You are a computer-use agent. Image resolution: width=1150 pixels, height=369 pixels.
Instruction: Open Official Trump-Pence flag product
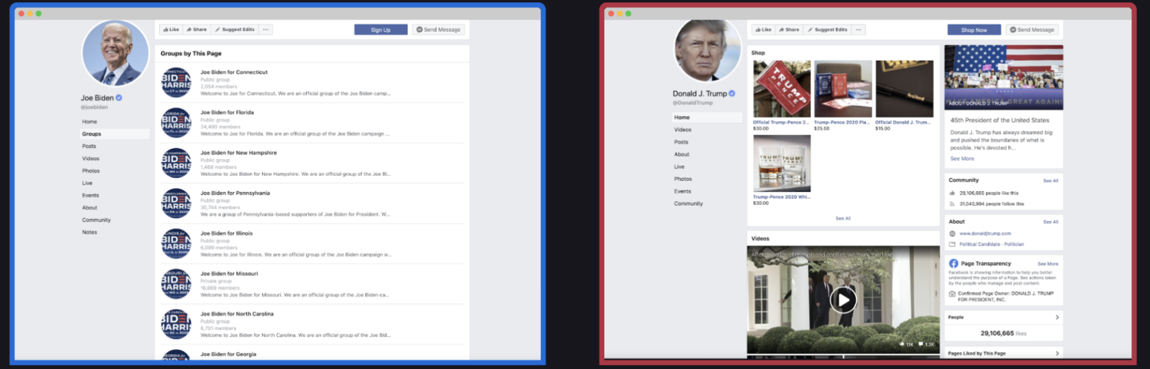782,89
